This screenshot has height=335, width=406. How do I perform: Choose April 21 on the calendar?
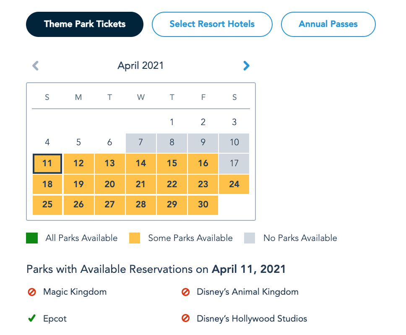coord(141,184)
